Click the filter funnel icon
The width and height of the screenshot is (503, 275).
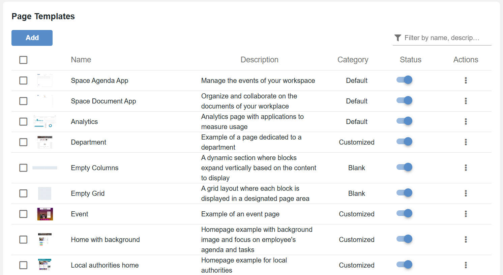pos(398,38)
